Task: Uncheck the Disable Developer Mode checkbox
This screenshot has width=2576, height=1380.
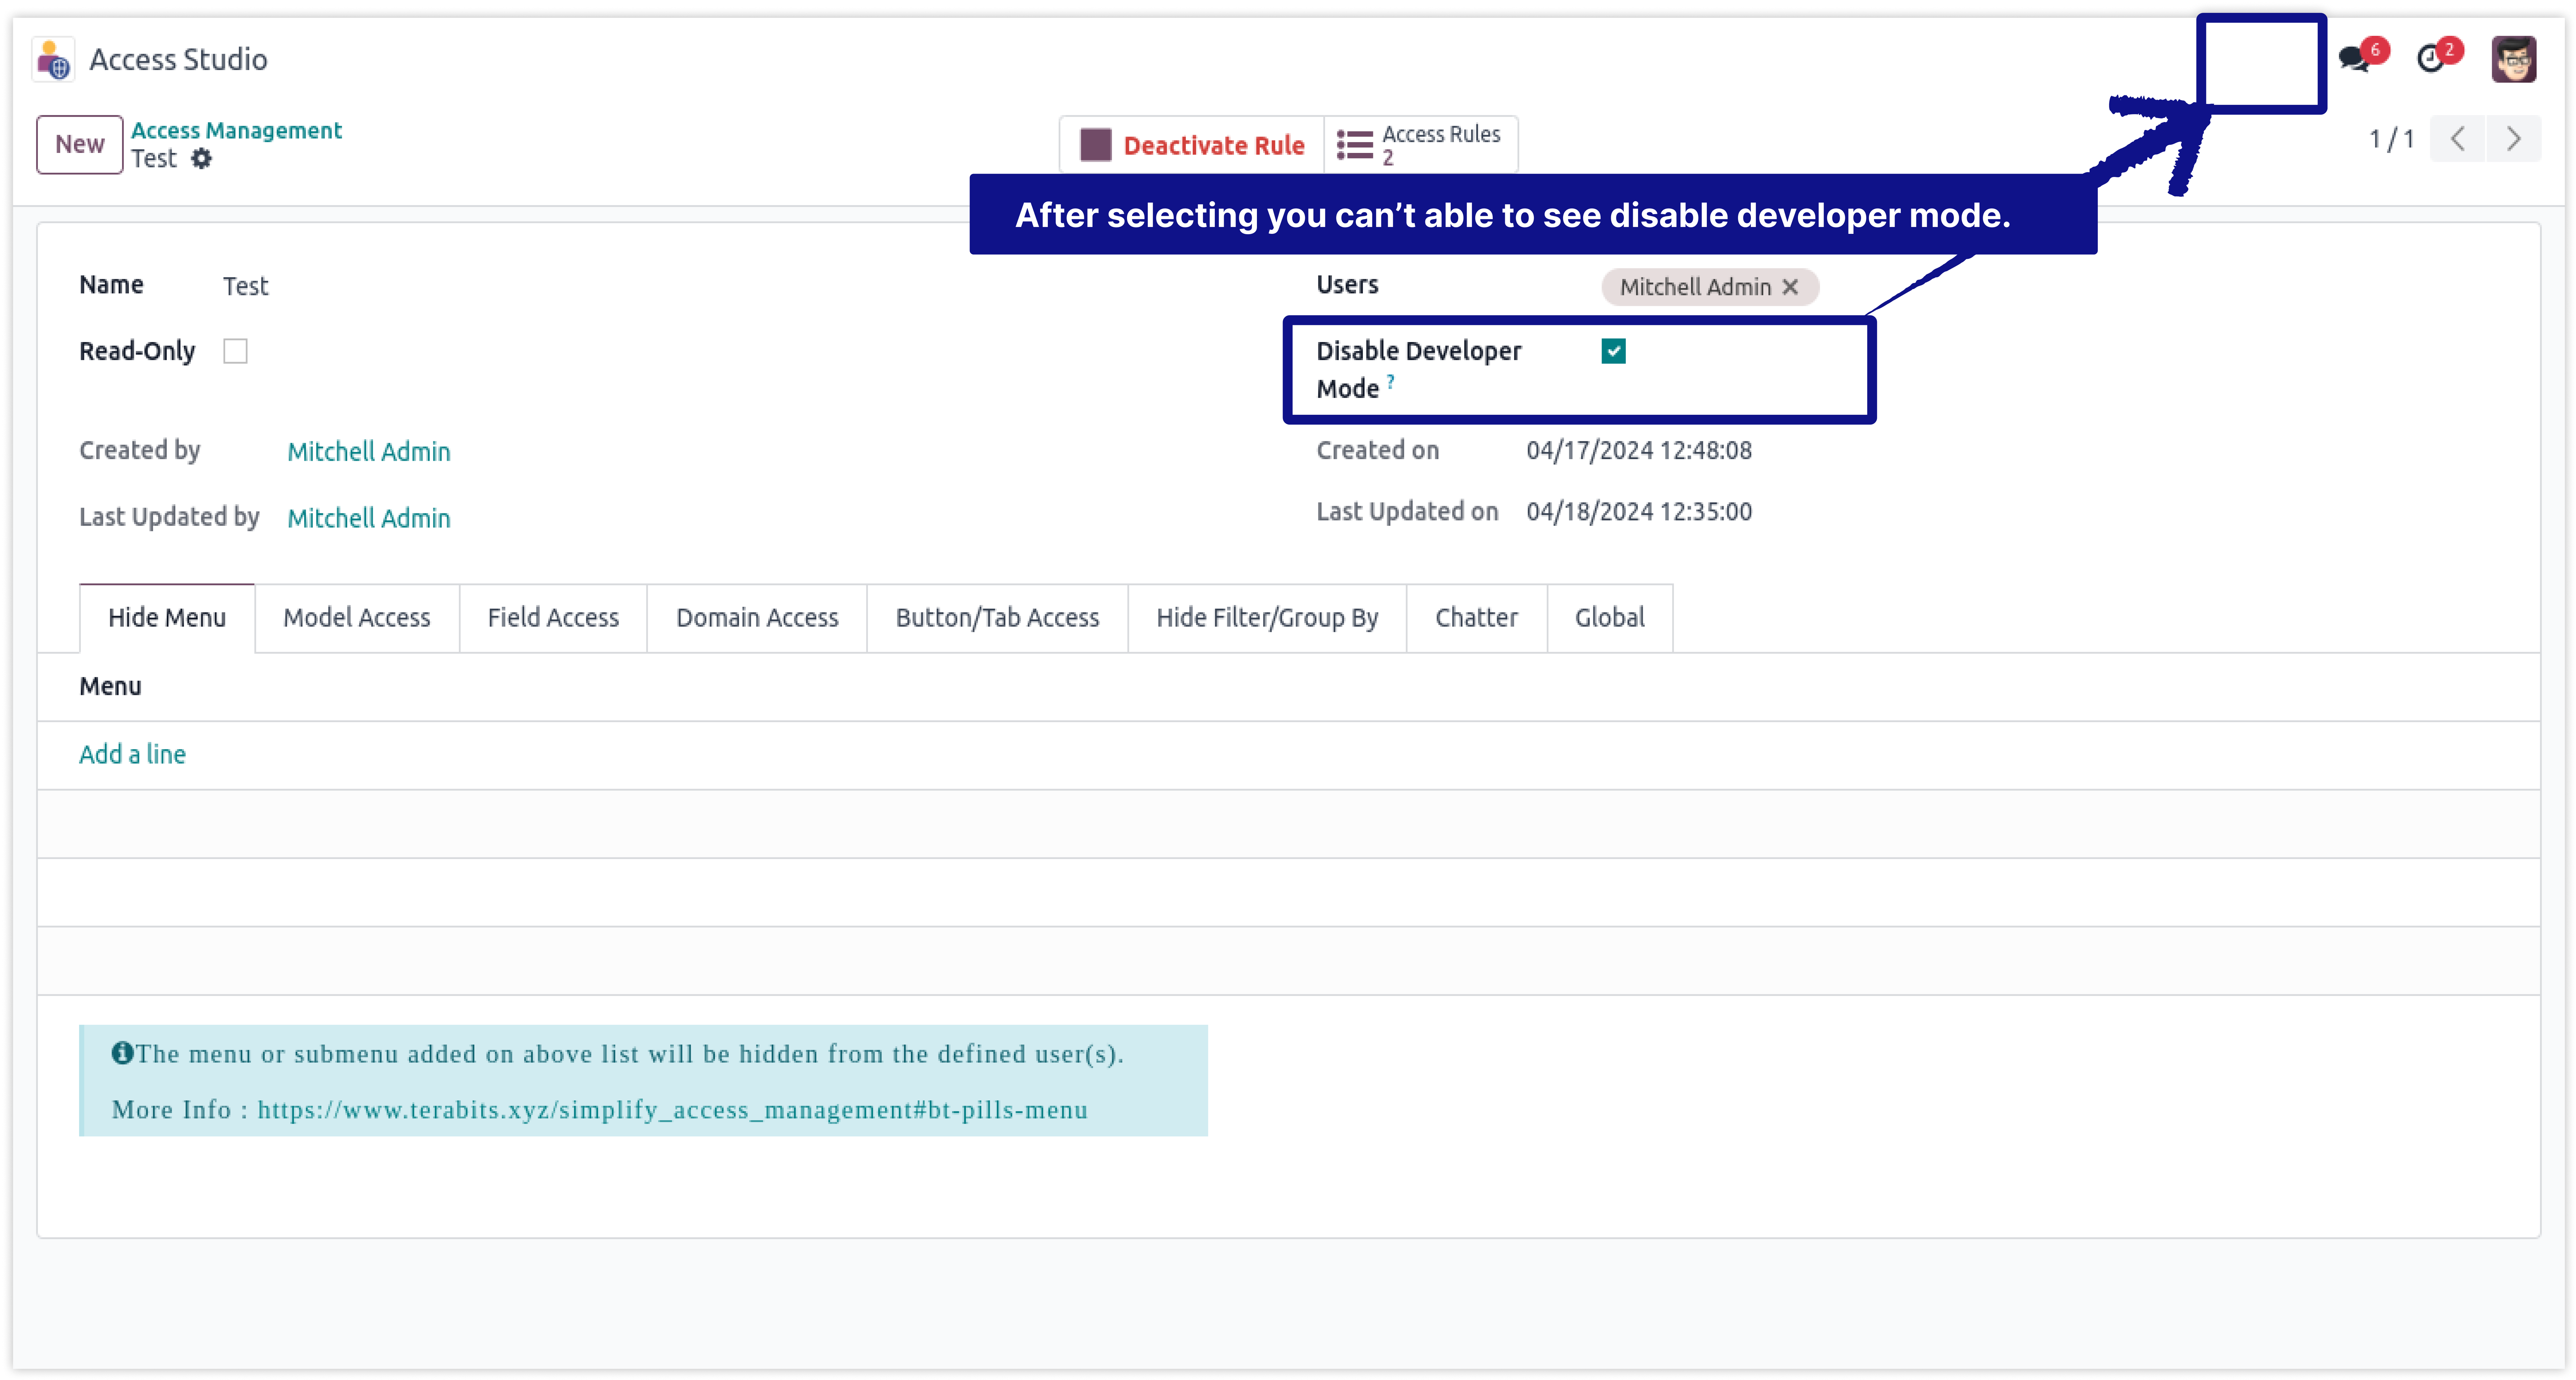Action: pos(1613,351)
